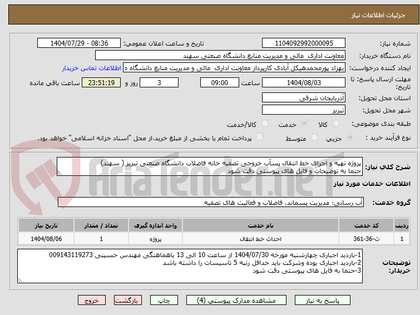
Task: Click the اطلاعات خدمات مورد نیاز section heading
Action: (372, 184)
